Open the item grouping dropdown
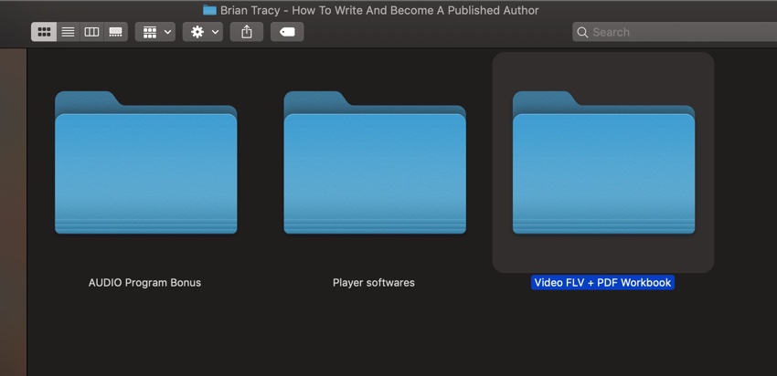777x376 pixels. (154, 32)
